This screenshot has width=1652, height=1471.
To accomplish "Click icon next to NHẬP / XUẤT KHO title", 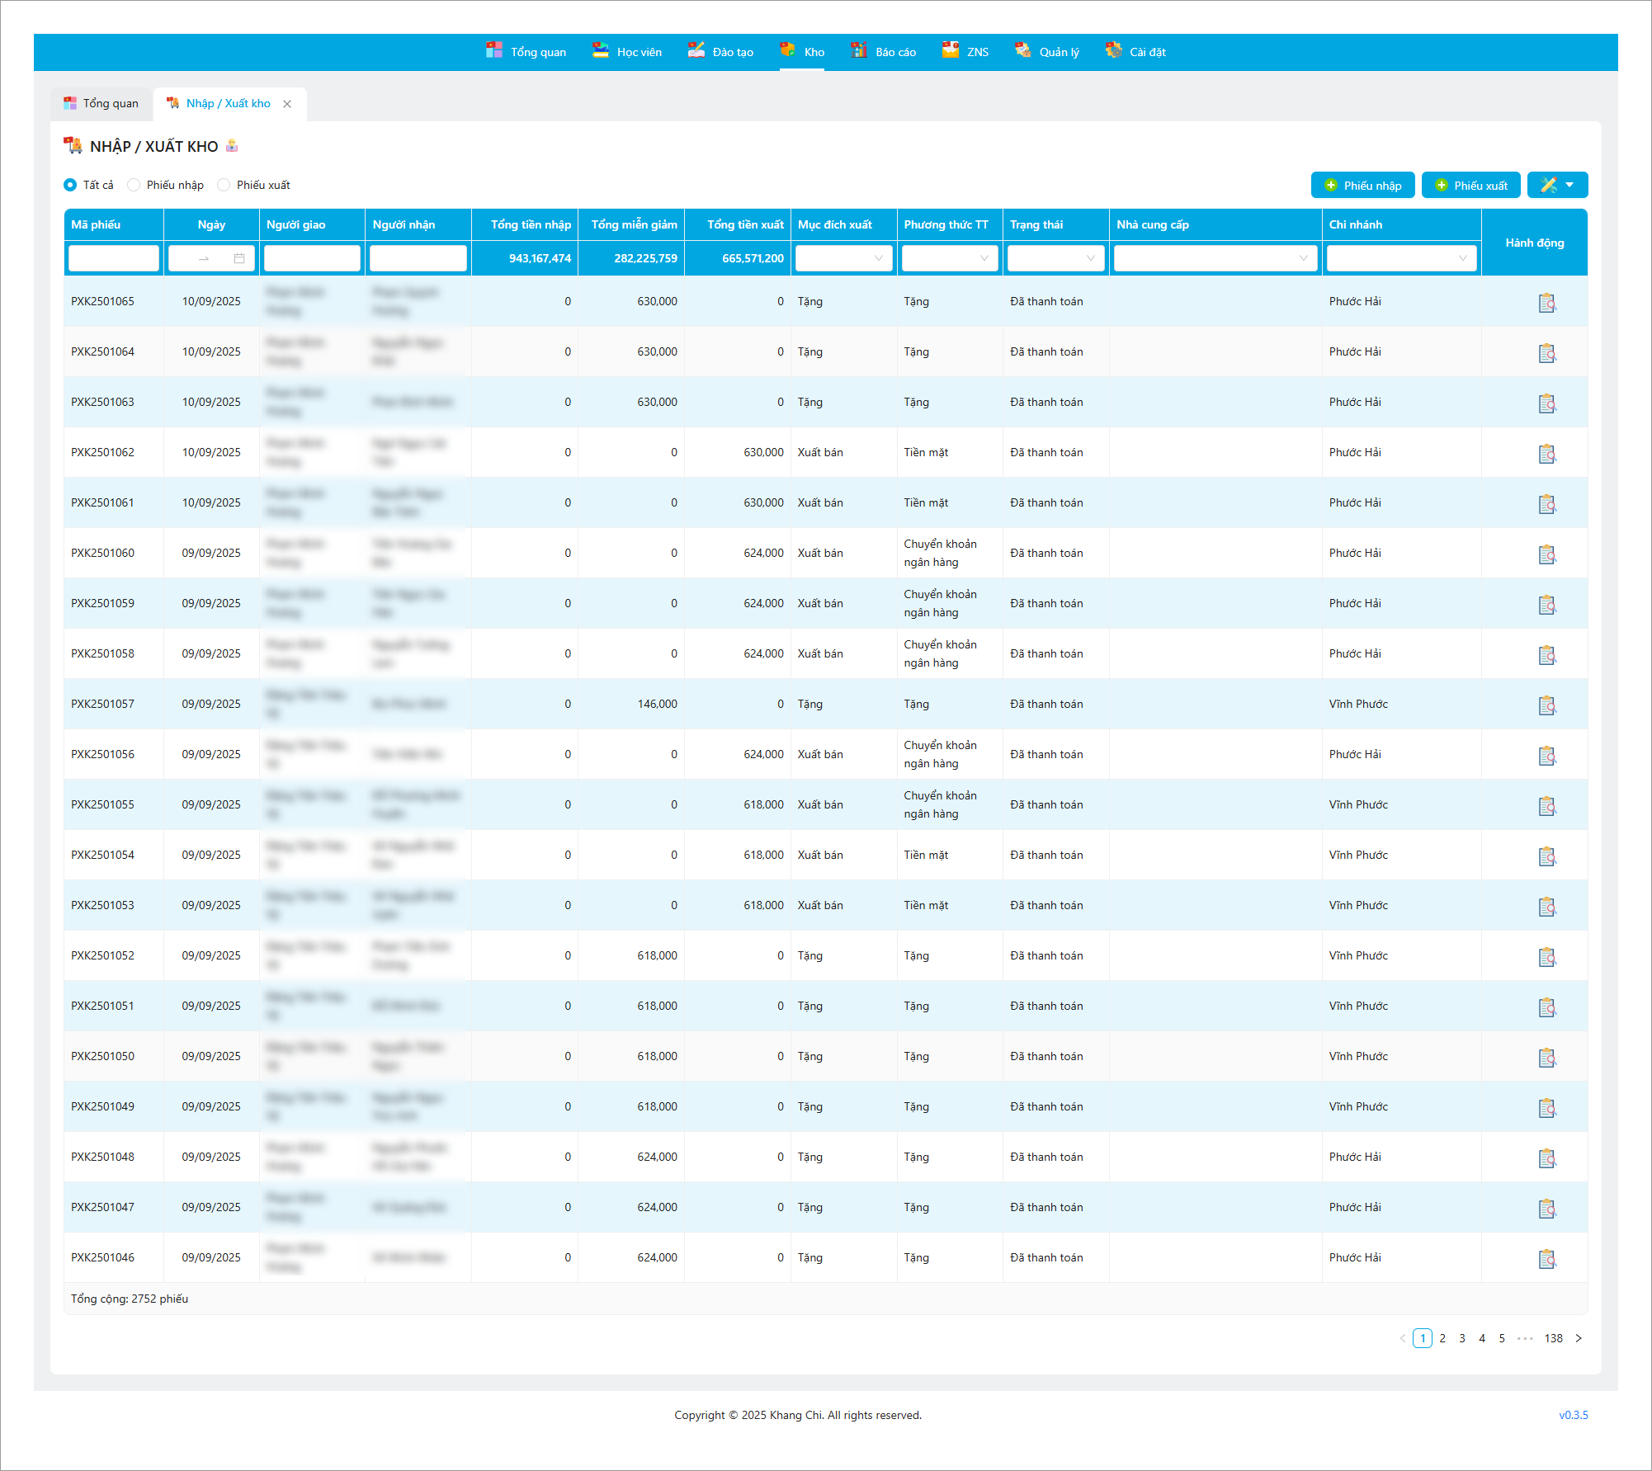I will click(232, 146).
